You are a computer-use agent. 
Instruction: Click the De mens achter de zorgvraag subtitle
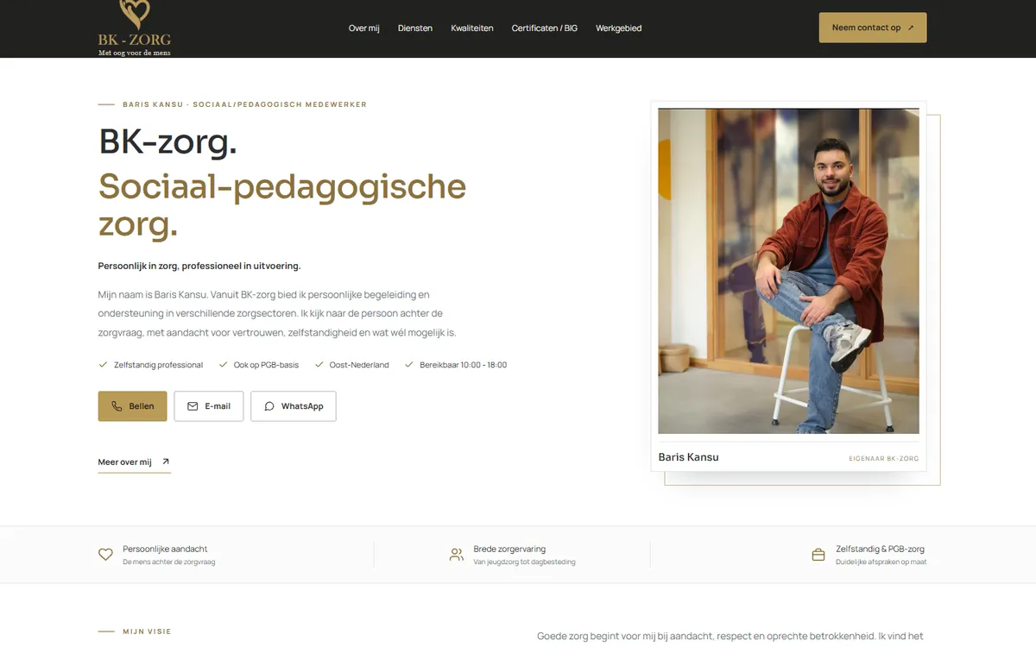click(168, 562)
